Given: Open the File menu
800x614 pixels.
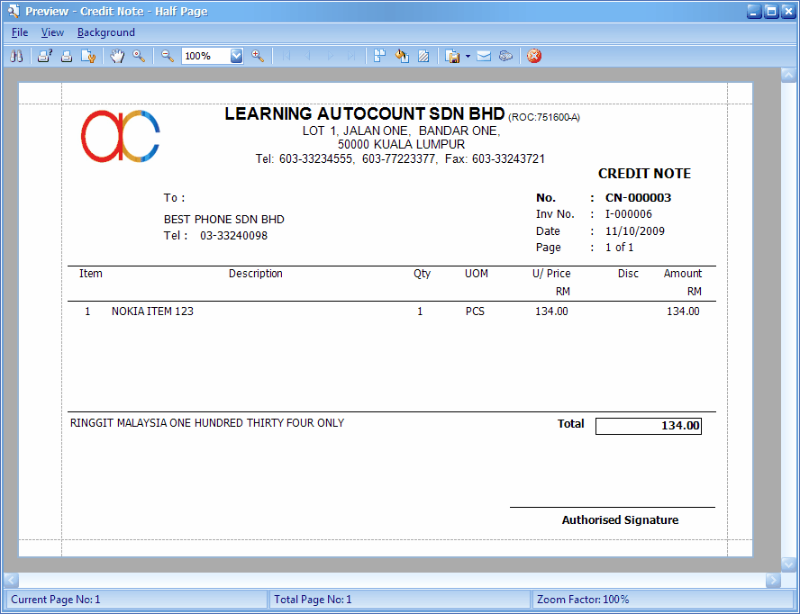Looking at the screenshot, I should [20, 32].
